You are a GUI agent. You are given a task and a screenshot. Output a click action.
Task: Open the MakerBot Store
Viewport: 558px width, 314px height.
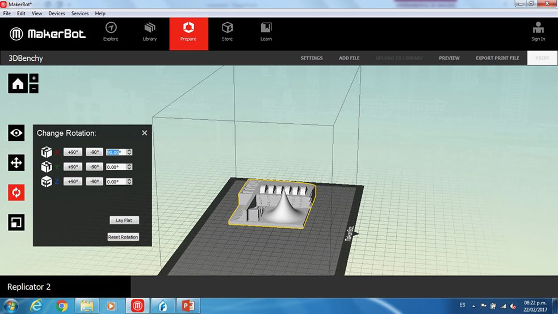[x=227, y=32]
